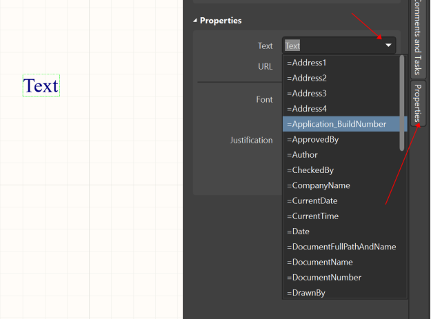The image size is (431, 319).
Task: Choose =ApprovedBy special string
Action: 312,139
